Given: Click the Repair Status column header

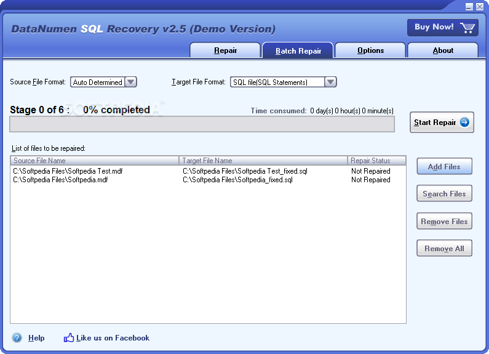Looking at the screenshot, I should (376, 161).
